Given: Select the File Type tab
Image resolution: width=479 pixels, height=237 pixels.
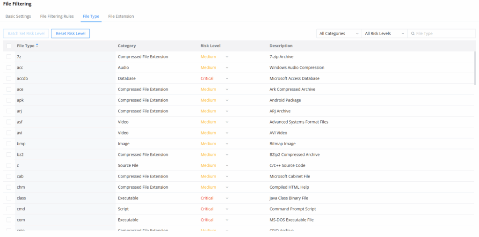Looking at the screenshot, I should click(x=91, y=16).
